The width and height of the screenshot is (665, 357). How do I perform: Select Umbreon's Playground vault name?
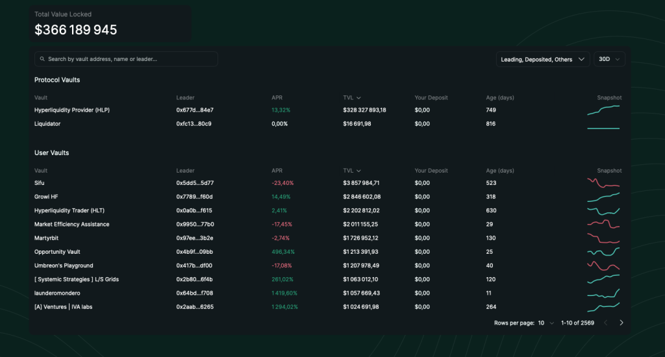(x=64, y=265)
